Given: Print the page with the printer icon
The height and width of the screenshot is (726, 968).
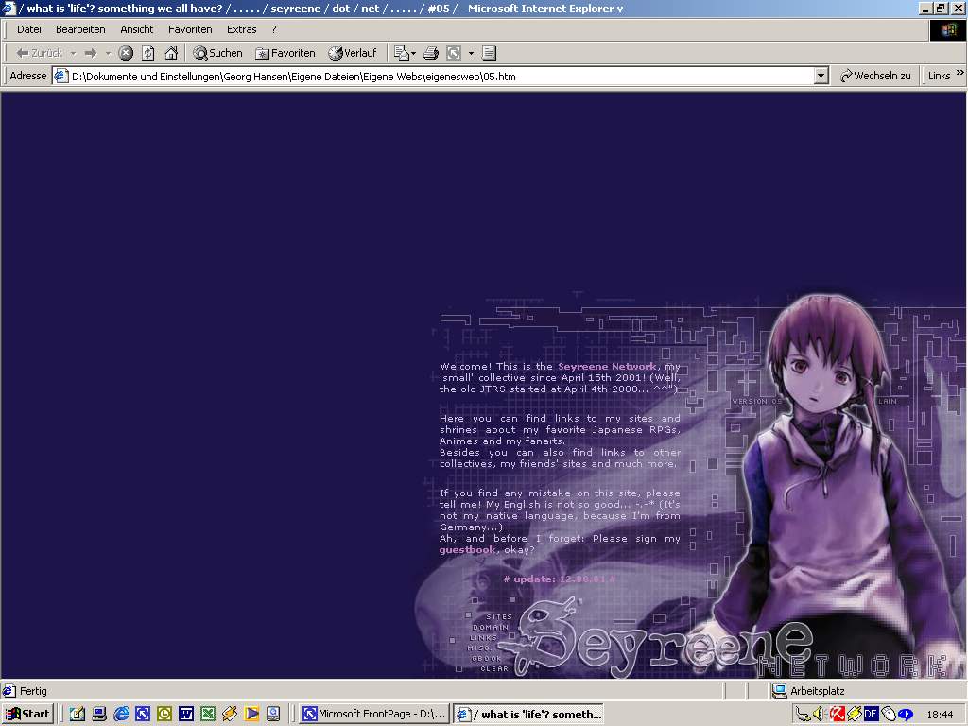Looking at the screenshot, I should [431, 53].
